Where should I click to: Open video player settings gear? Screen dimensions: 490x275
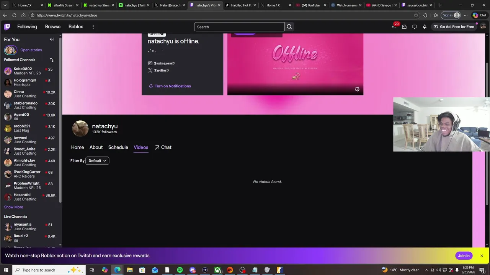coord(357,89)
